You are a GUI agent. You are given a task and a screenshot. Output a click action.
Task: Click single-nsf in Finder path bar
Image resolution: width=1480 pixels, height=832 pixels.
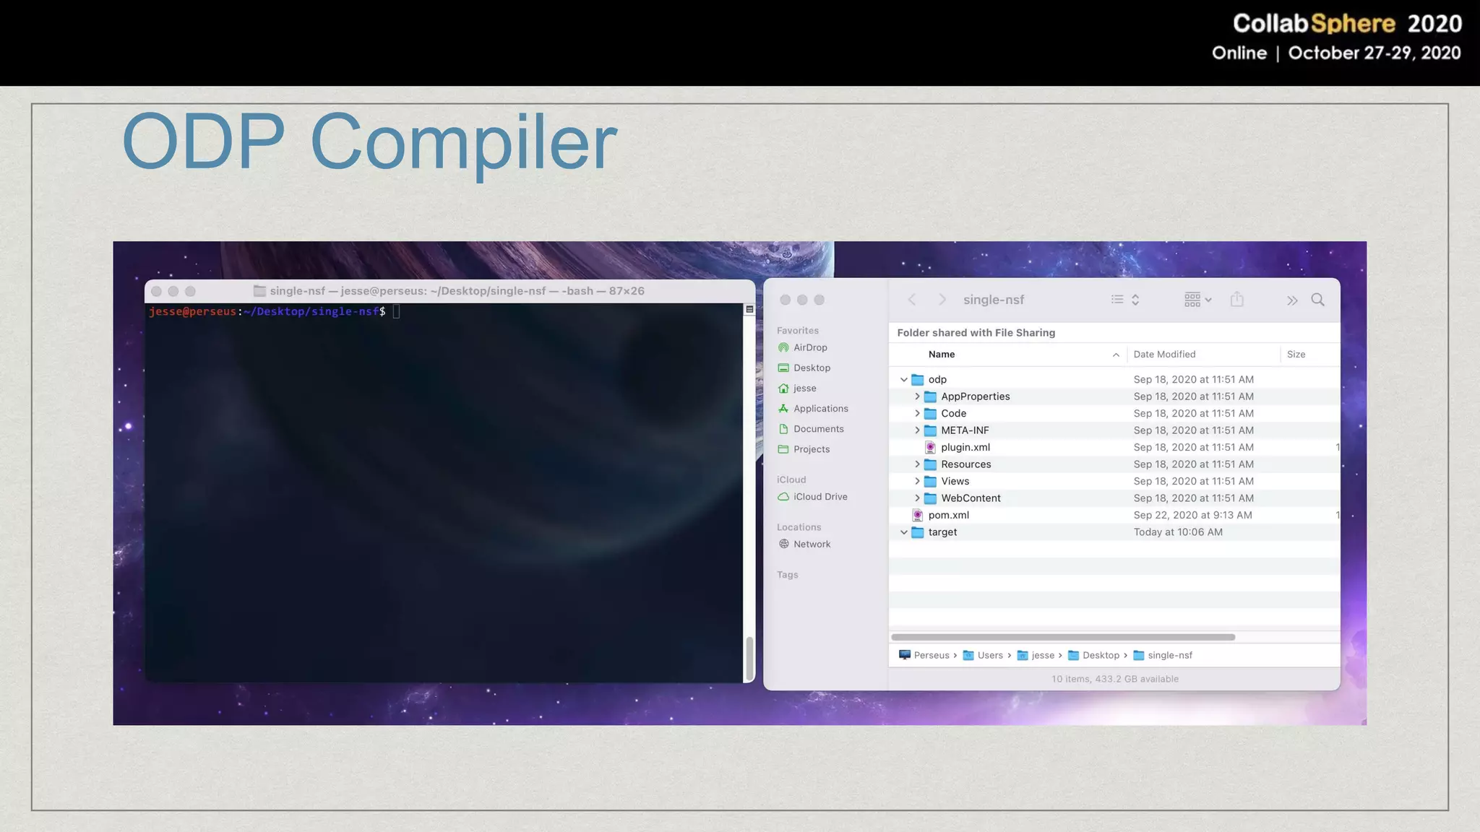pyautogui.click(x=1163, y=655)
